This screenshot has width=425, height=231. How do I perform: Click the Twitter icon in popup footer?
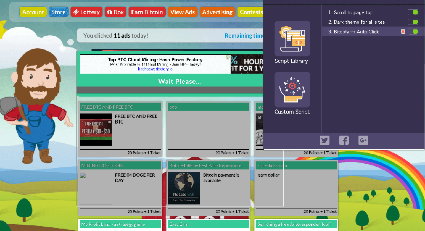pyautogui.click(x=325, y=140)
